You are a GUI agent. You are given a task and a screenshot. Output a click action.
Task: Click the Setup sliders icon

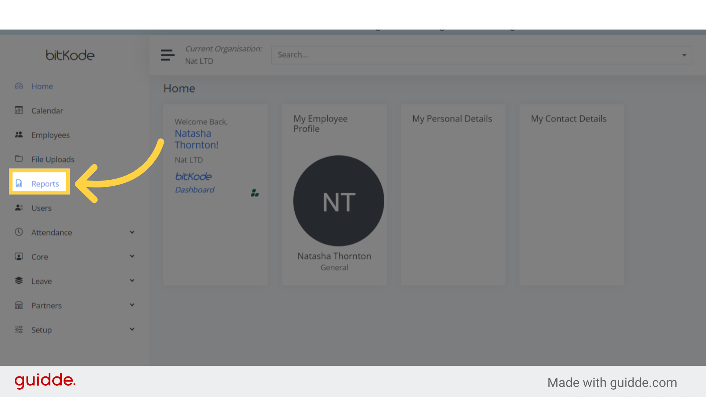(x=19, y=329)
